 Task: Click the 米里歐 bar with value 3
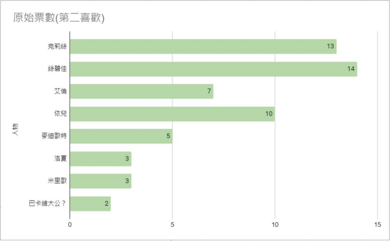pos(101,181)
